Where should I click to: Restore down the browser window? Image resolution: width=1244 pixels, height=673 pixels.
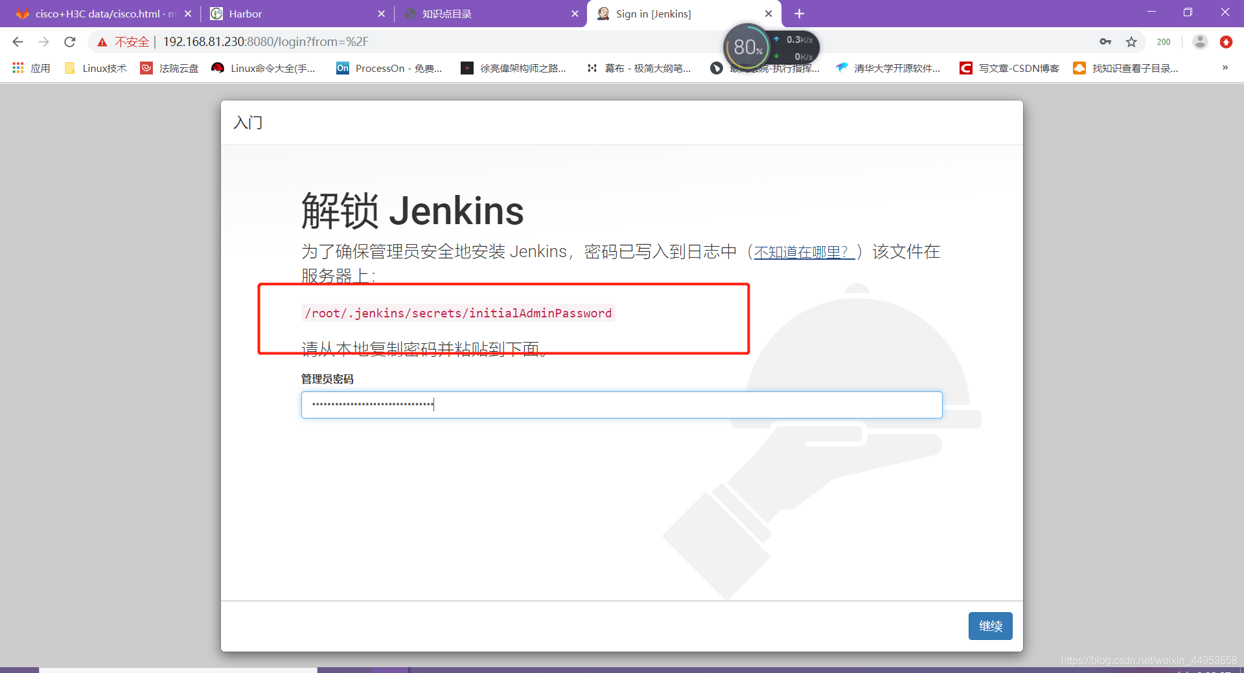(x=1188, y=12)
